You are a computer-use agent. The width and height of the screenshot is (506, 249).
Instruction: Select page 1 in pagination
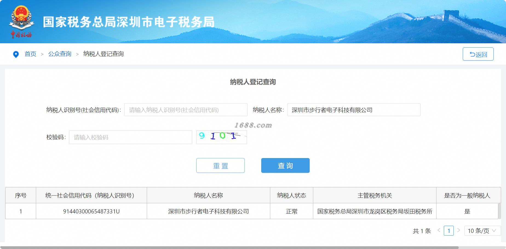coord(449,231)
